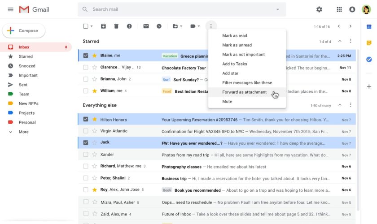
Task: Click the Delete trash icon
Action: [x=116, y=26]
